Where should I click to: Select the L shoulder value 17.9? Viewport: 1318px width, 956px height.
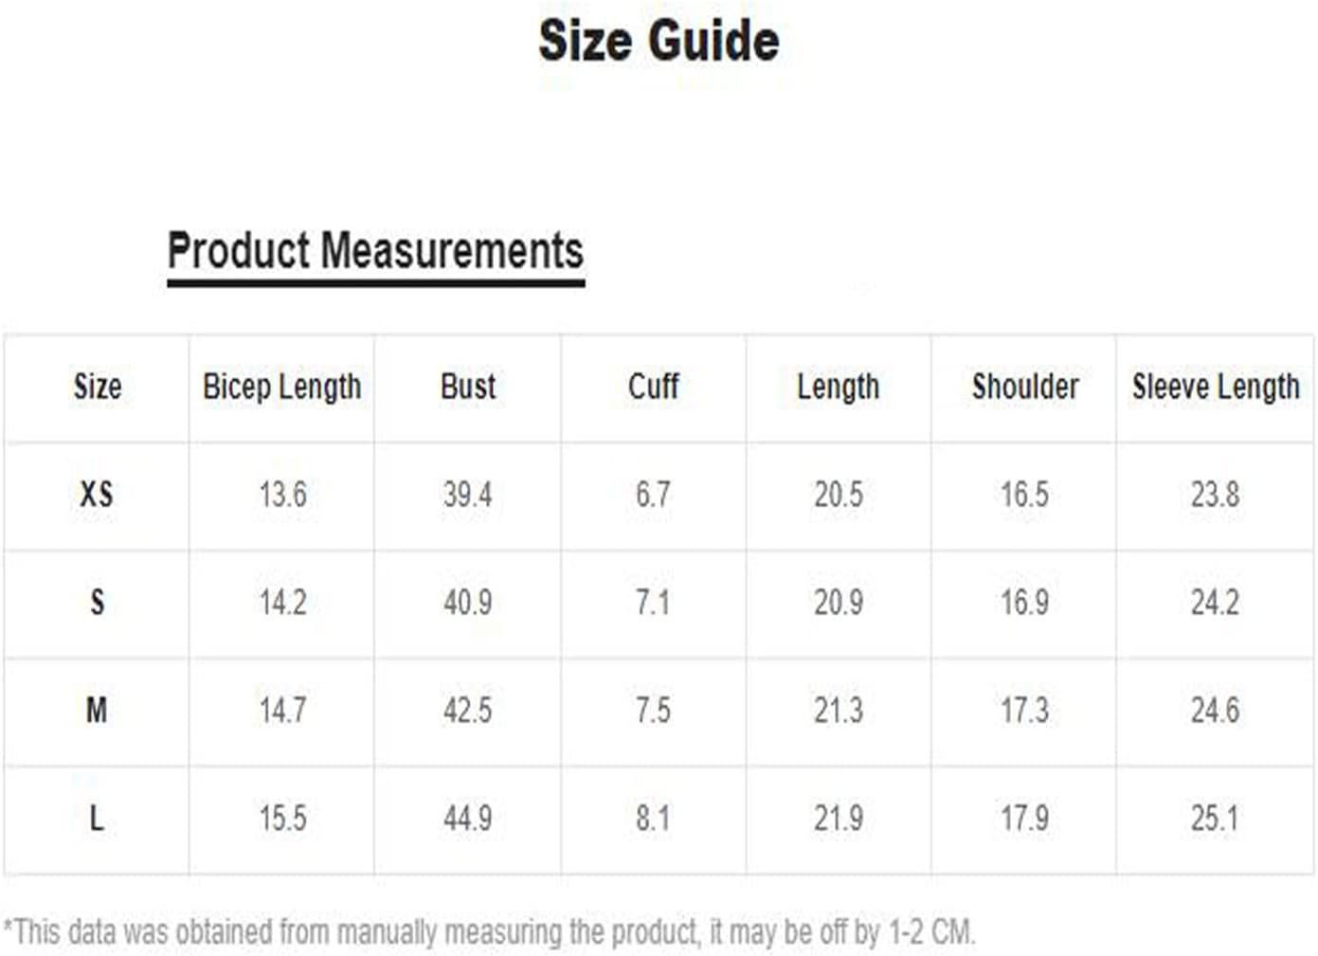coord(1025,819)
